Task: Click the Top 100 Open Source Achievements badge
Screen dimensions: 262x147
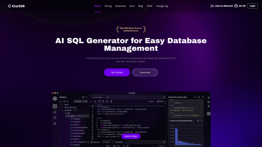Action: click(131, 29)
